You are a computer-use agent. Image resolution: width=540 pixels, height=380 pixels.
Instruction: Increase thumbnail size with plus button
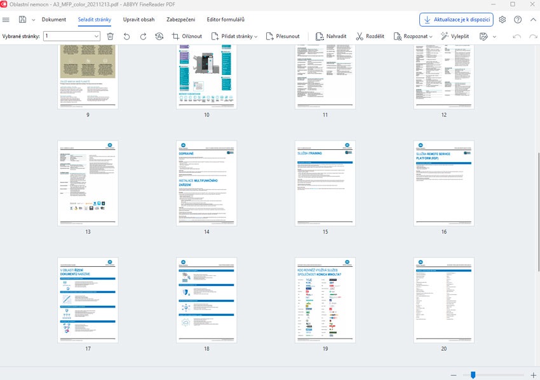pos(533,375)
